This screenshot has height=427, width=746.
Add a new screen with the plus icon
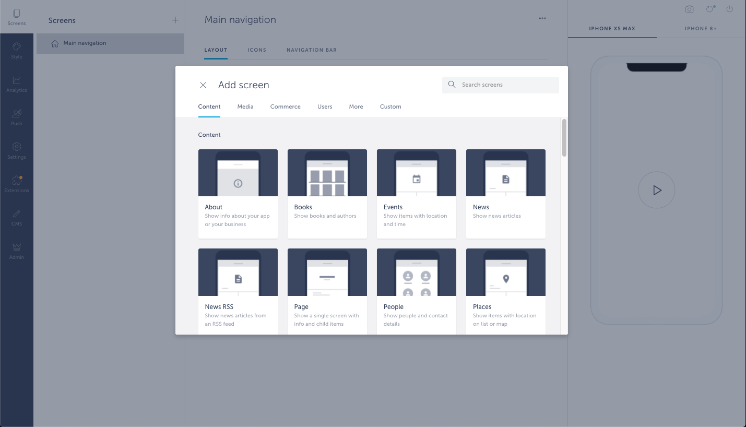(x=175, y=20)
